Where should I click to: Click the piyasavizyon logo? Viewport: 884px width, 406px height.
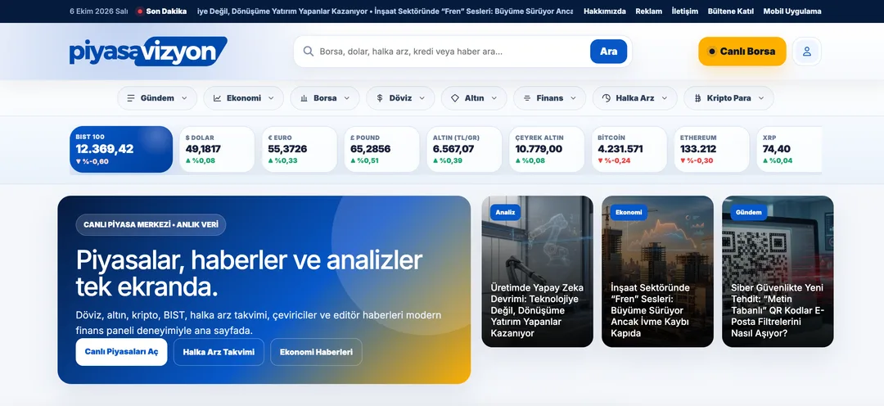(x=148, y=52)
